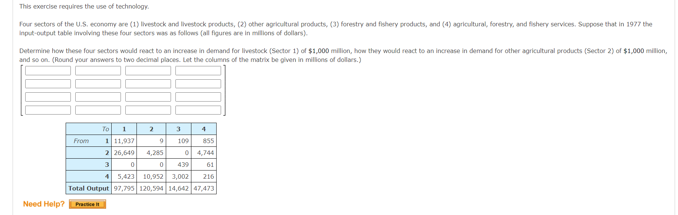This screenshot has width=678, height=215.
Task: Click the last answer box in row one
Action: (x=198, y=70)
